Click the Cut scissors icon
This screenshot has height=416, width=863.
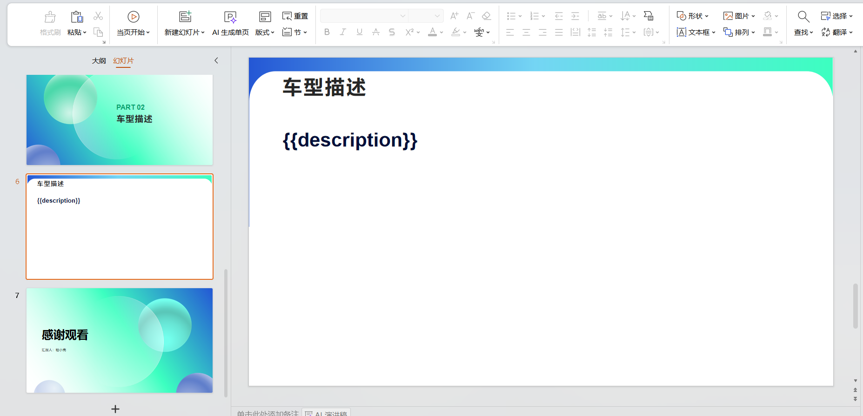98,16
